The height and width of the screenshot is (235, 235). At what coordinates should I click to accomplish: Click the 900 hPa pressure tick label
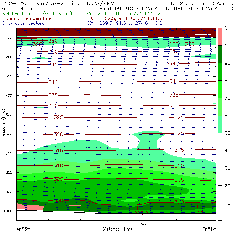(x=9, y=192)
